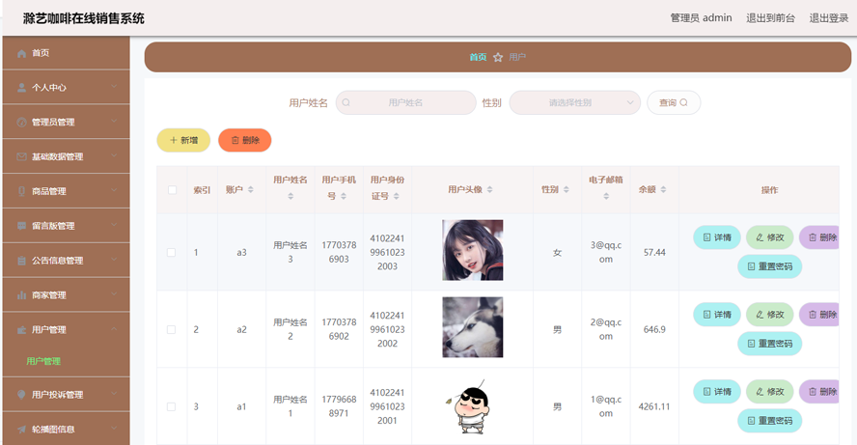
Task: Click the 用户姓名 search input field
Action: [406, 102]
